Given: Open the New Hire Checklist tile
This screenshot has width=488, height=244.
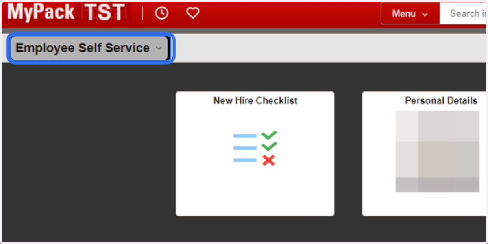Looking at the screenshot, I should pyautogui.click(x=255, y=154).
